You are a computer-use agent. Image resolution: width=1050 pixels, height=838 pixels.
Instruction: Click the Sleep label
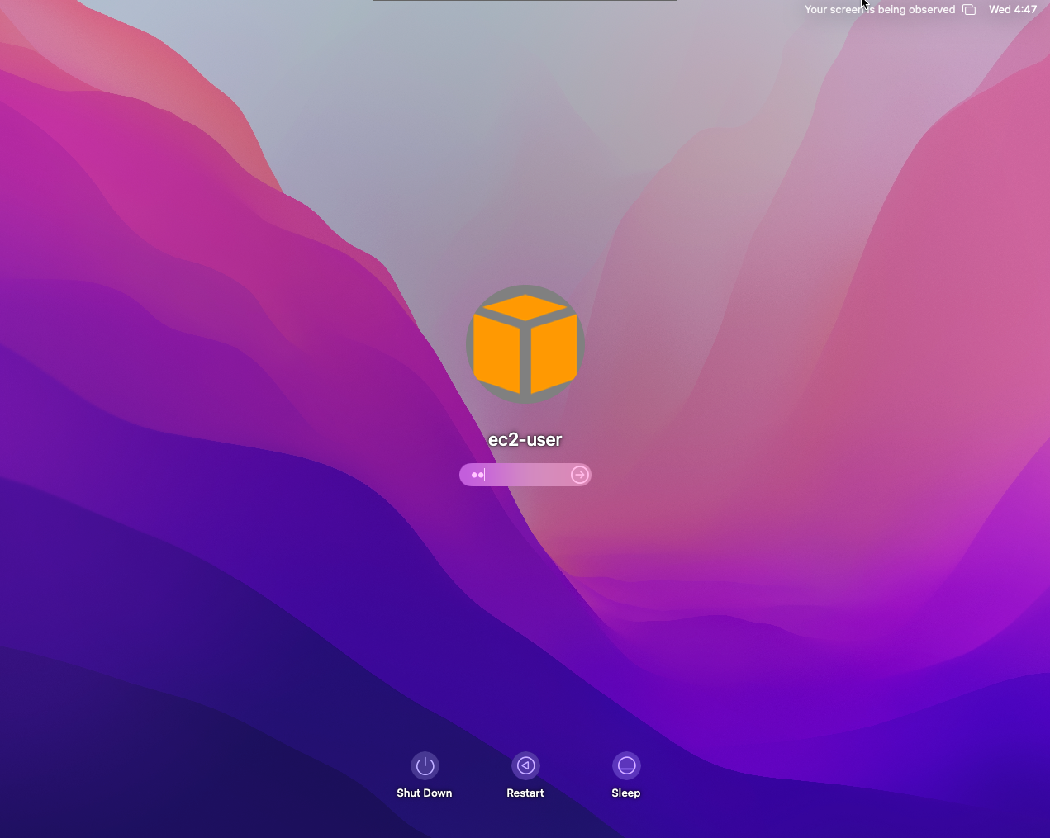click(626, 793)
